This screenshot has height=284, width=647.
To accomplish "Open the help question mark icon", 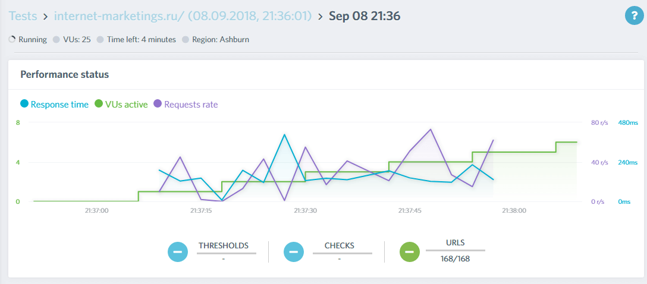I will tap(634, 16).
